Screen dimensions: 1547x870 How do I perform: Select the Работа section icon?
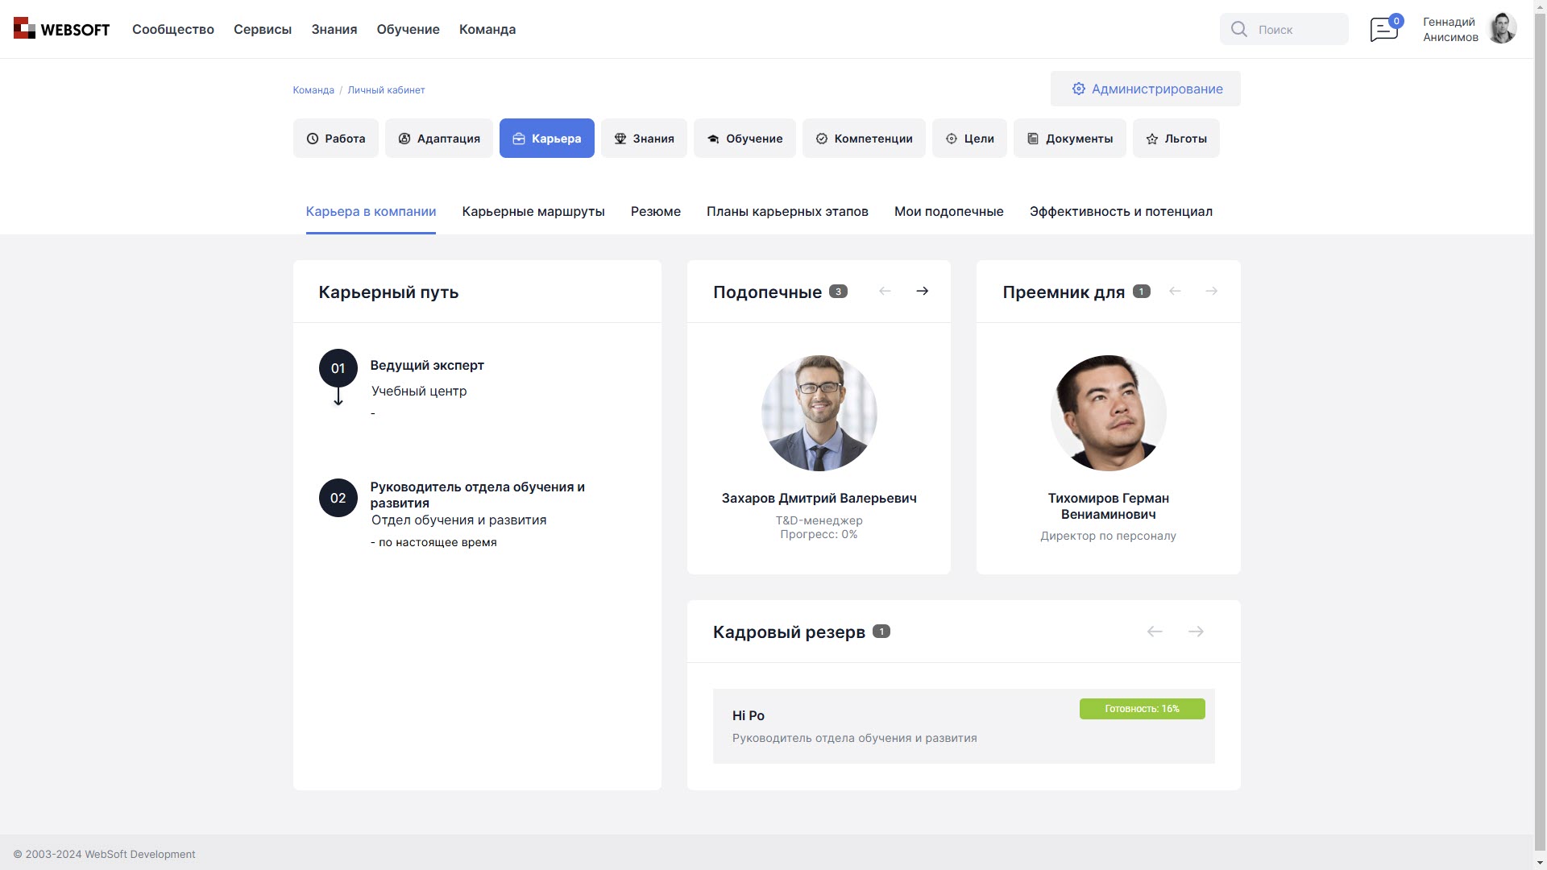pos(313,138)
